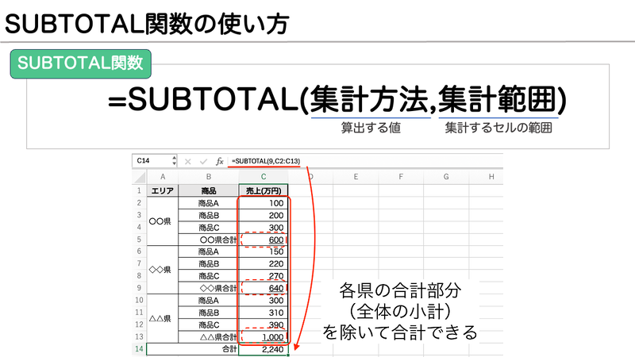Click the cell with value 100

(264, 203)
